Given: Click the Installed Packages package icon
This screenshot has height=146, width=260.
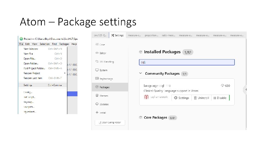Looking at the screenshot, I should click(141, 52).
